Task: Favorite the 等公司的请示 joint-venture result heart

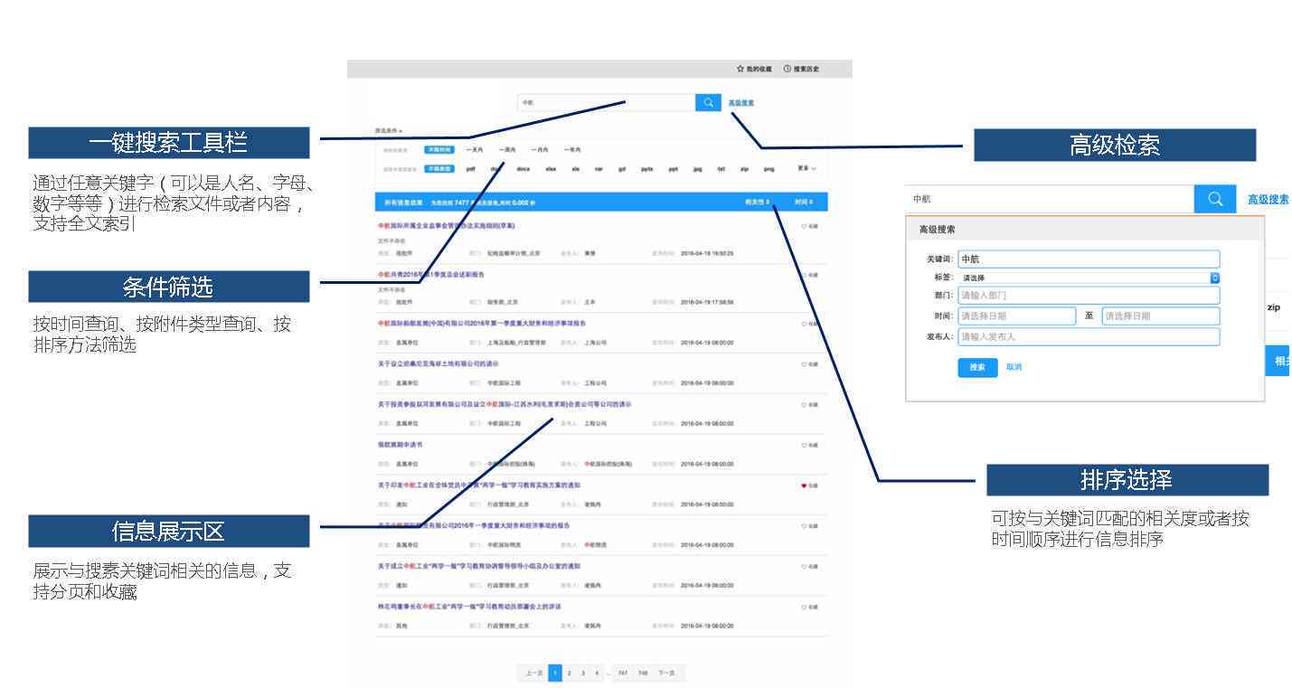Action: click(x=804, y=404)
